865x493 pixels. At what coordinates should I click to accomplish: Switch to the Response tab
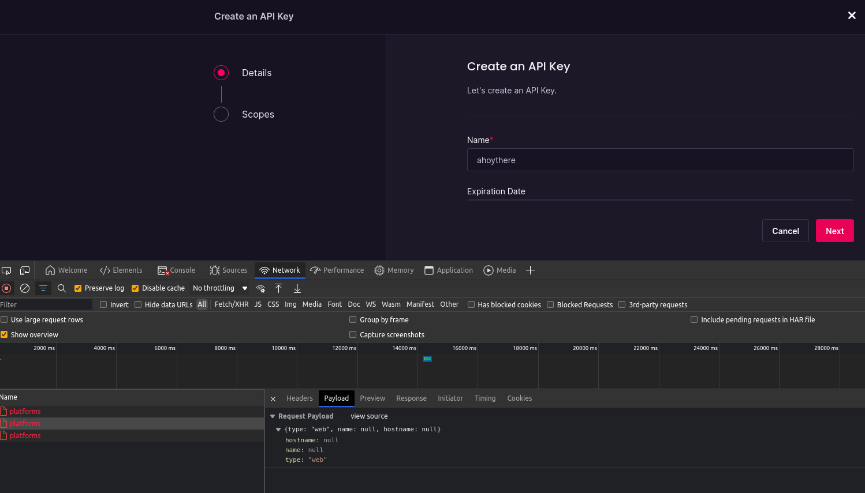(x=411, y=398)
